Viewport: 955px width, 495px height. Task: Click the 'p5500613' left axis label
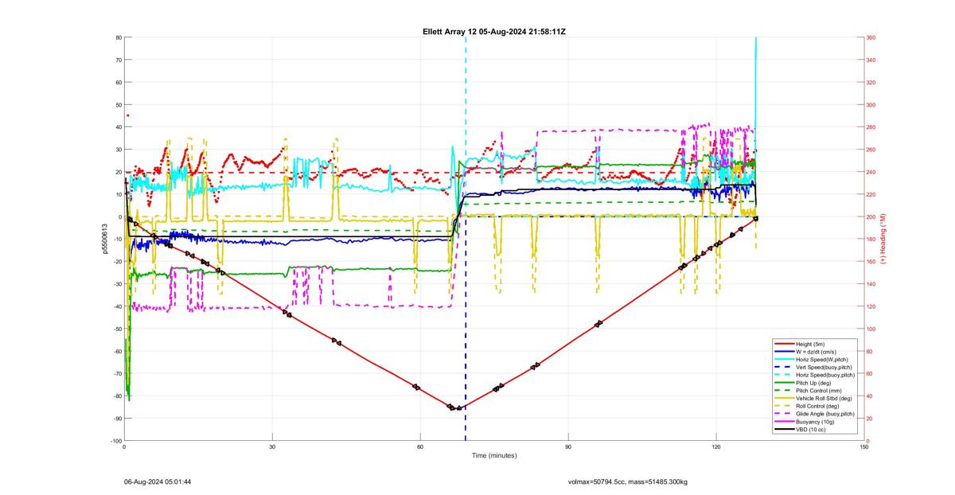point(104,239)
